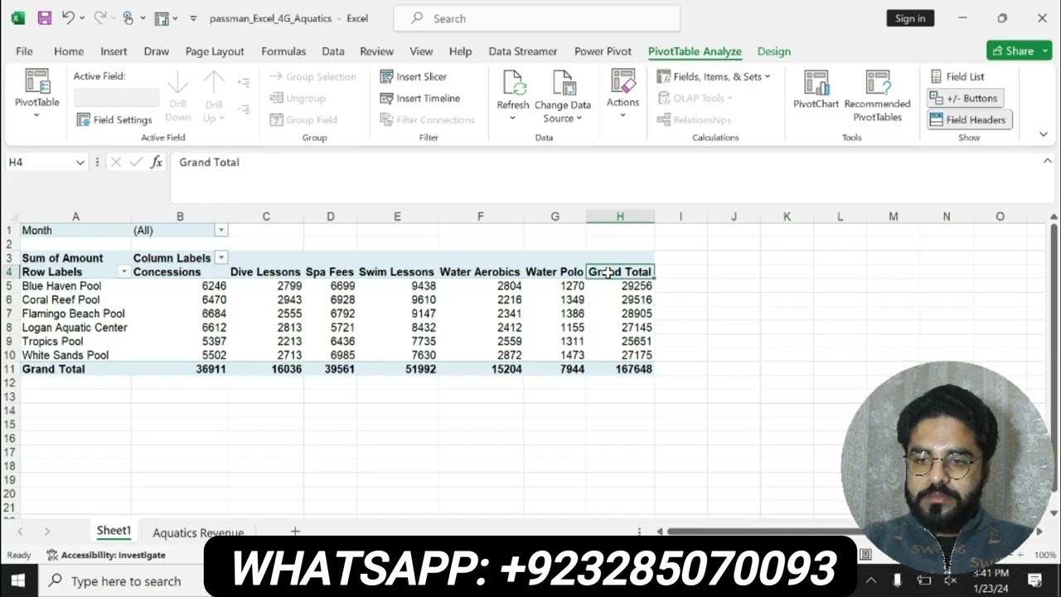Toggle the Field List pane
The height and width of the screenshot is (597, 1061).
(957, 76)
